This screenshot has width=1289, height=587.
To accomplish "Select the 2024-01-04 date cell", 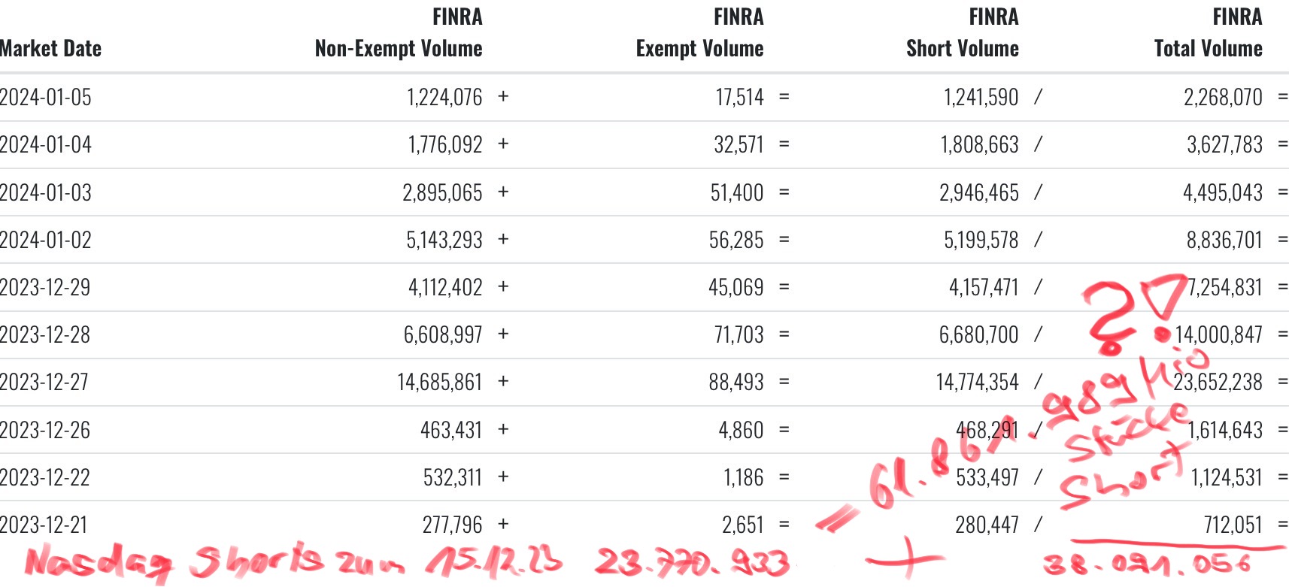I will (46, 145).
